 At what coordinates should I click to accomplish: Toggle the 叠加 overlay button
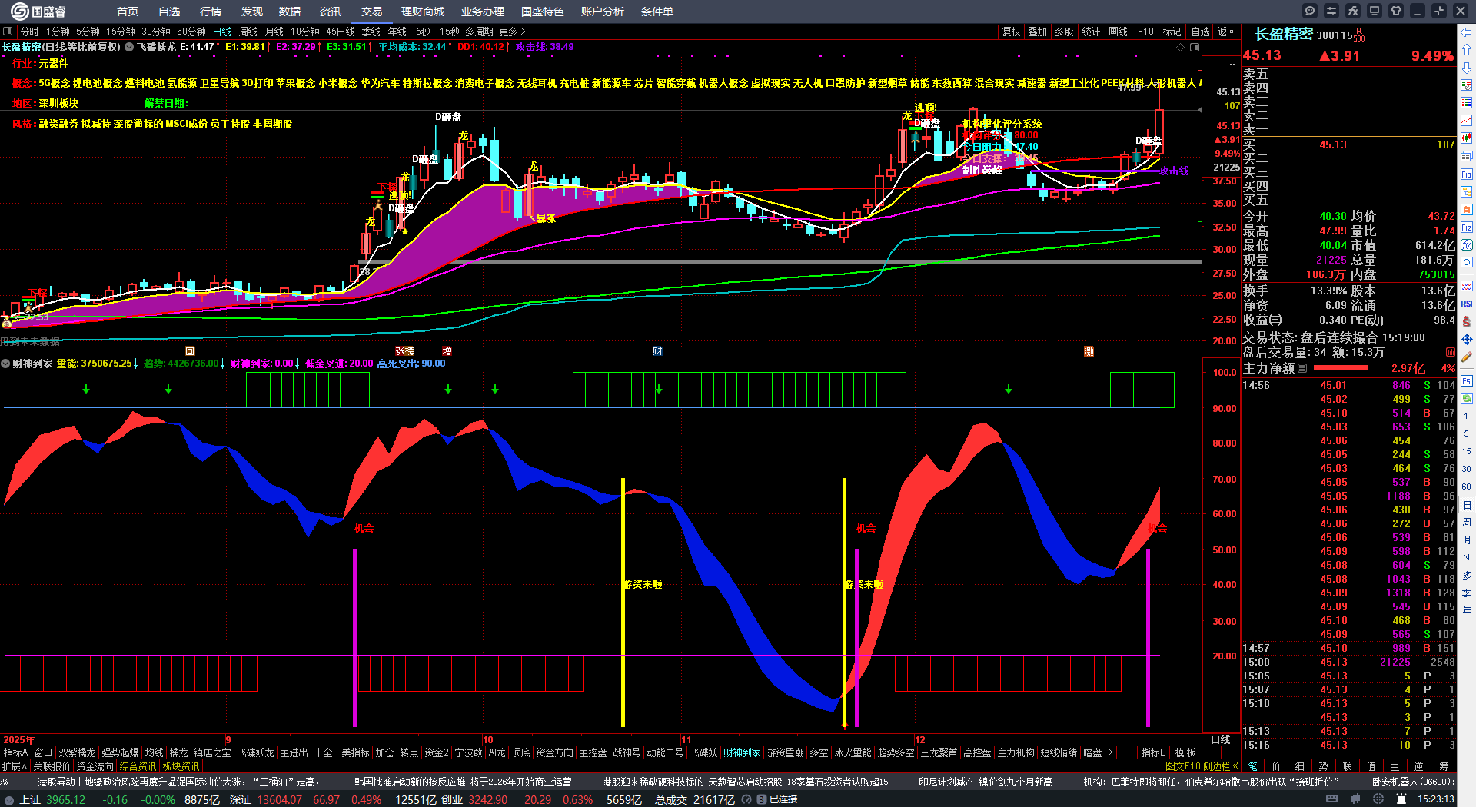pos(1038,32)
